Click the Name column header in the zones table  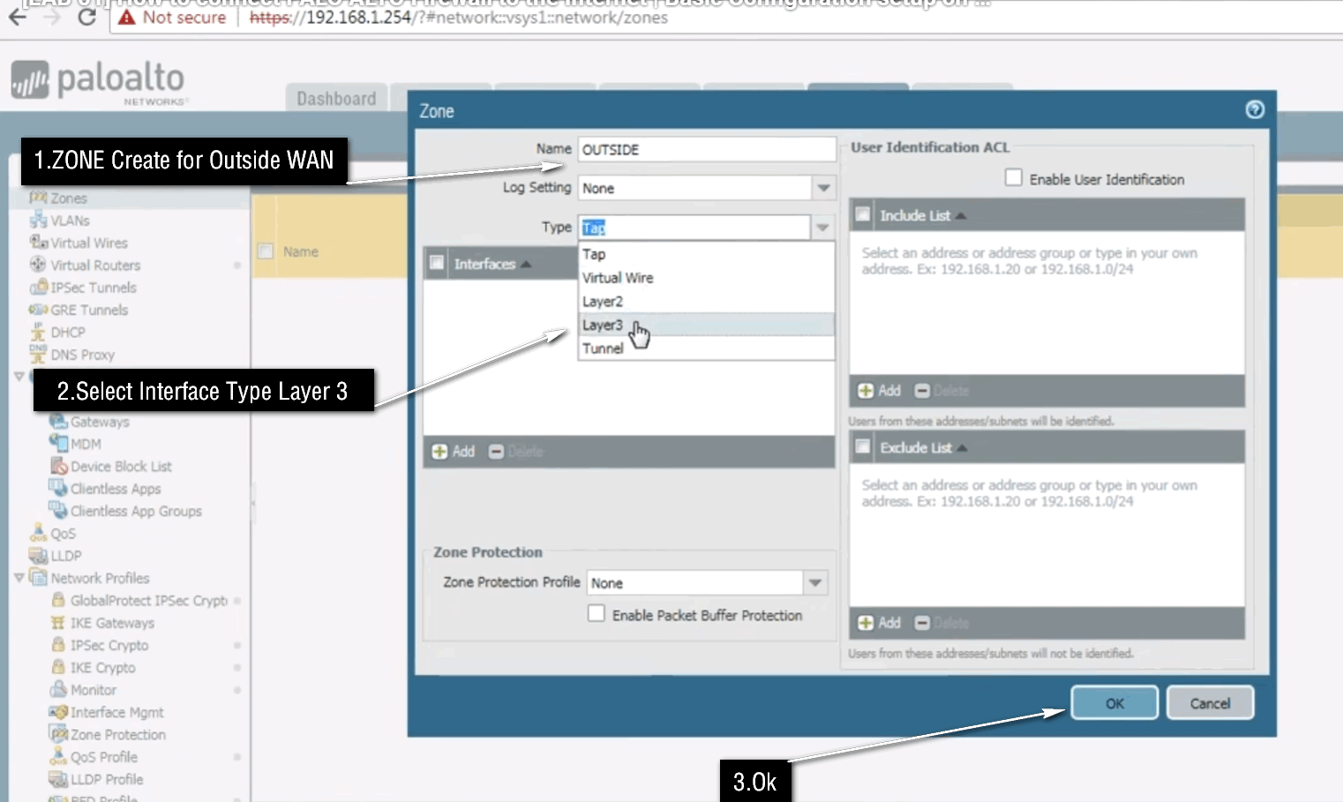tap(301, 251)
